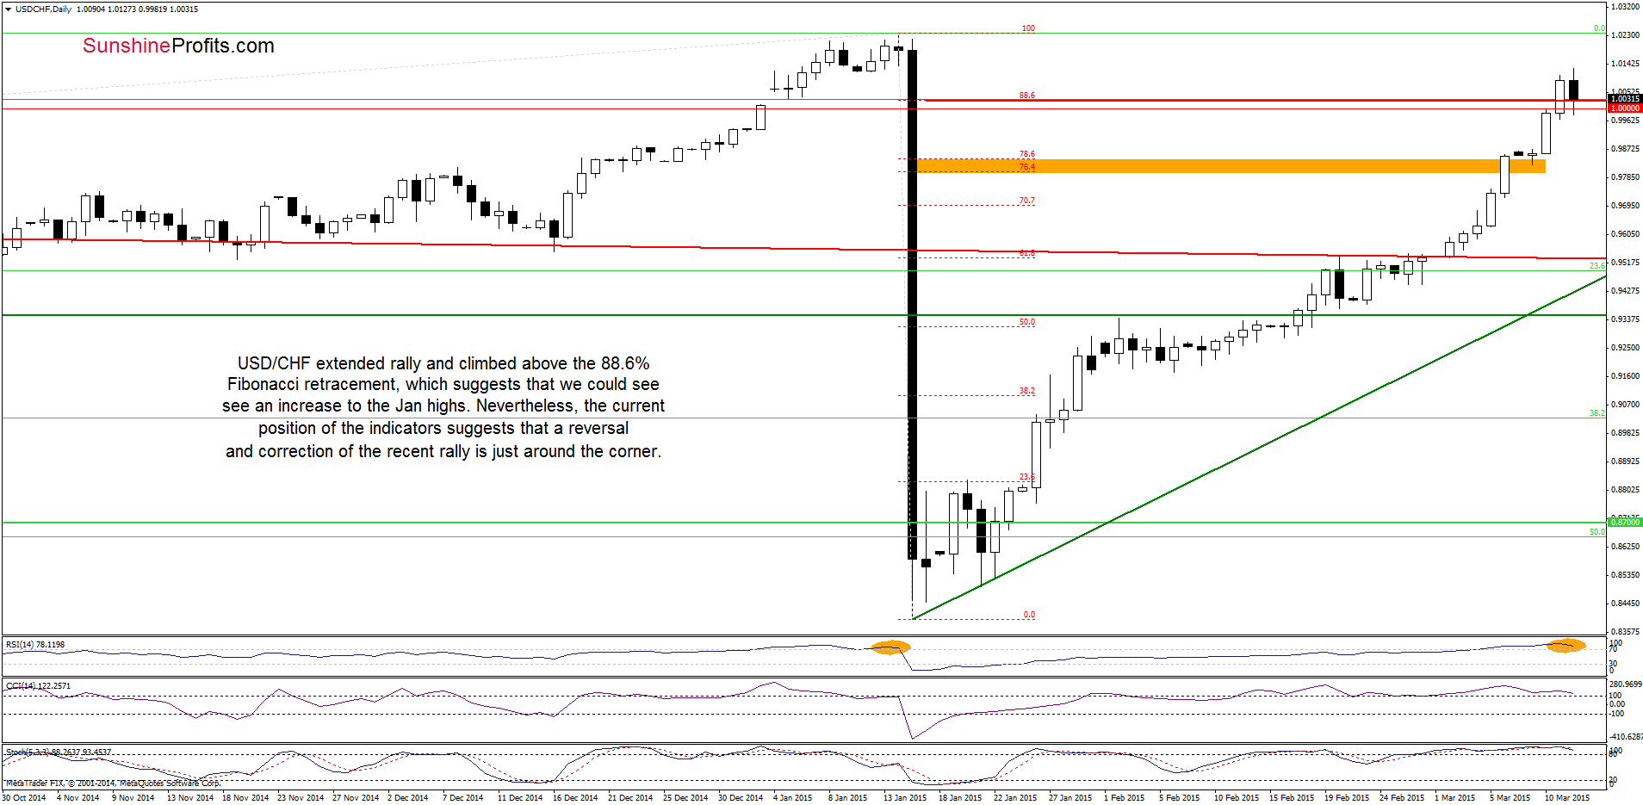Click the large black 15 Jan crash candle
This screenshot has width=1643, height=805.
pyautogui.click(x=912, y=305)
